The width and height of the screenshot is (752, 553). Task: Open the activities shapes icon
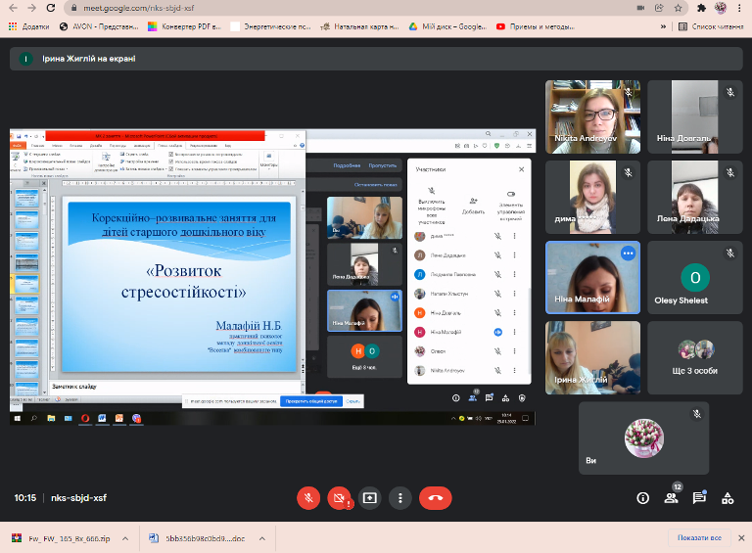pos(728,498)
